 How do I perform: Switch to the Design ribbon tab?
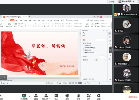21,20
